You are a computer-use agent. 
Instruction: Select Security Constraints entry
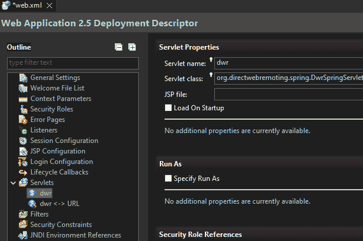[x=61, y=225]
